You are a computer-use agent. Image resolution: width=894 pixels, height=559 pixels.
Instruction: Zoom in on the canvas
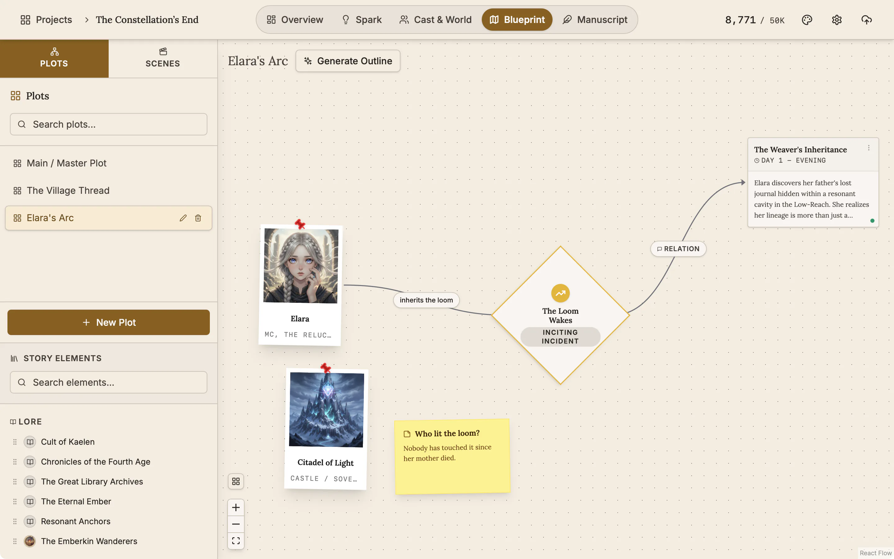pyautogui.click(x=236, y=508)
